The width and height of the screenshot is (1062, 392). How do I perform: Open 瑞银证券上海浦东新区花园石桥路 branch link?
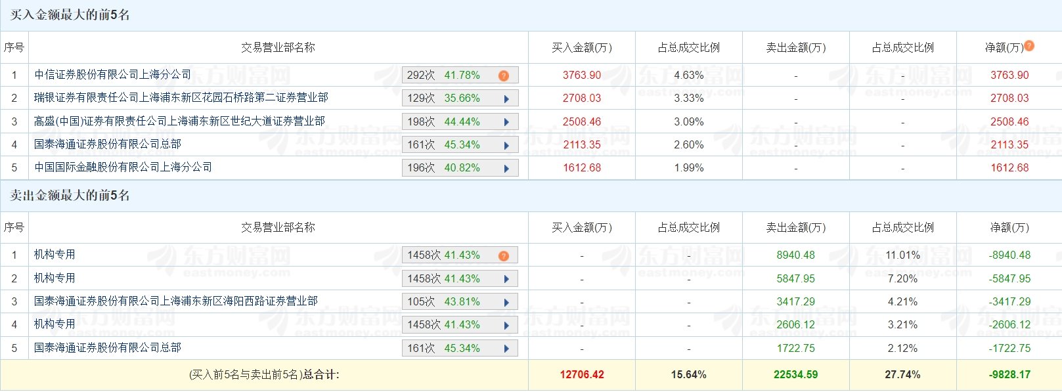tap(181, 98)
